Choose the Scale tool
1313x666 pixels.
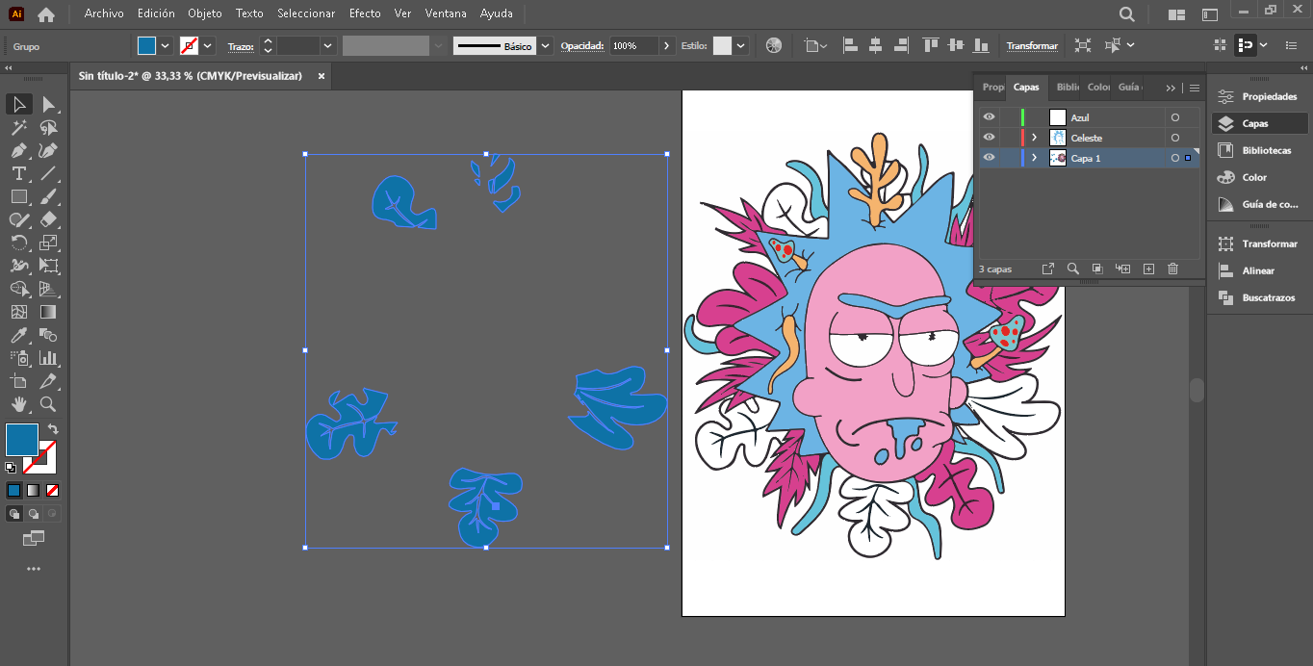click(48, 243)
